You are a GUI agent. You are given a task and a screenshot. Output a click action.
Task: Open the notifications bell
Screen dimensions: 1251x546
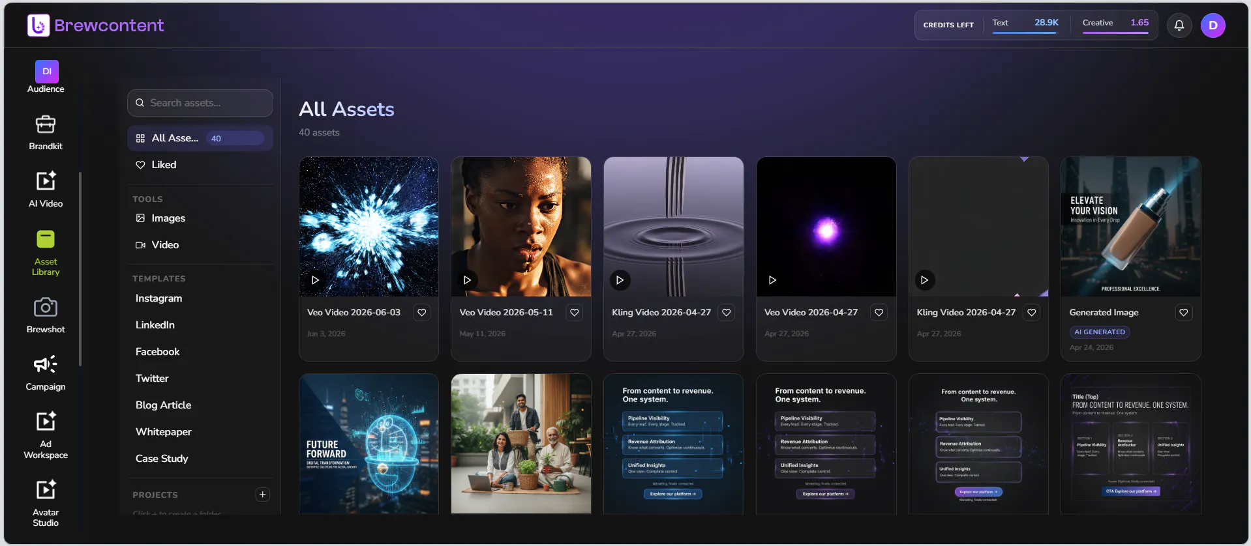click(x=1179, y=25)
